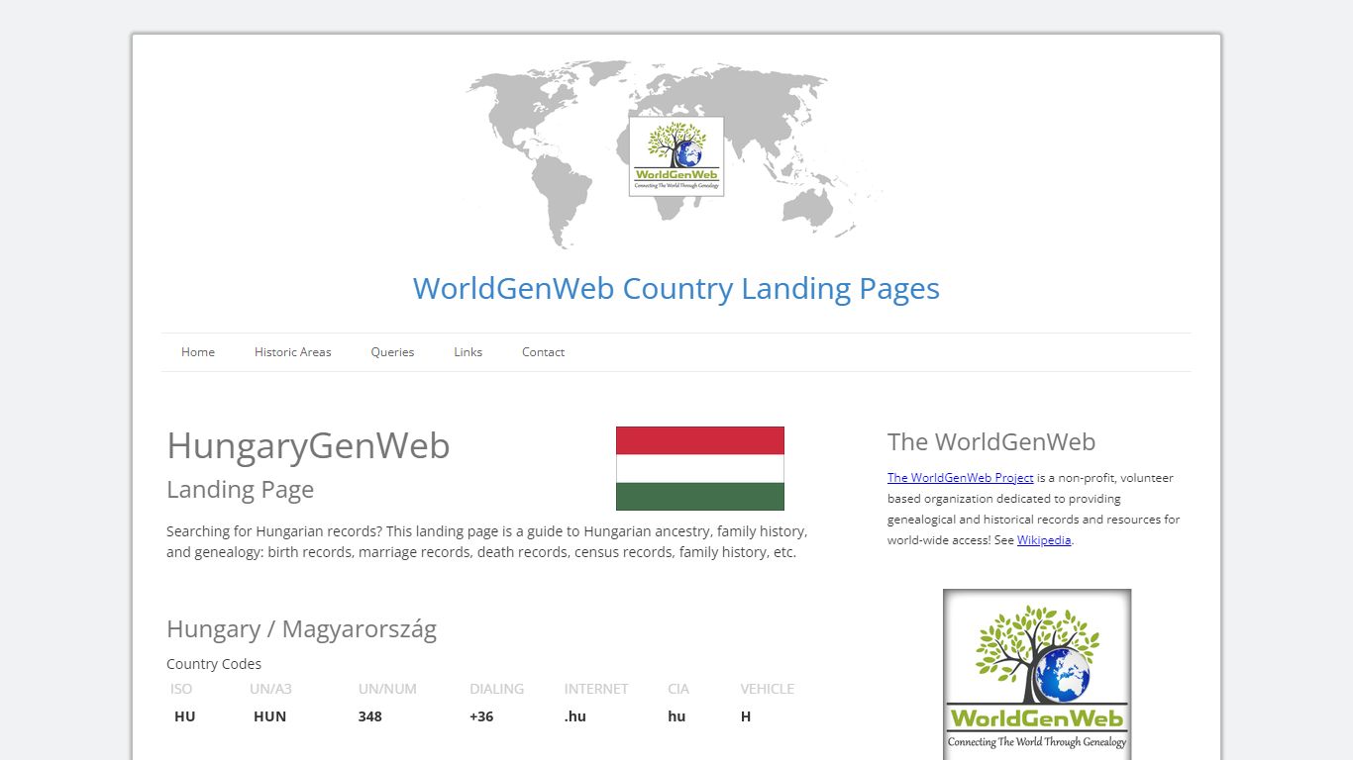Click the WorldGenWeb Country Landing Pages title

[x=676, y=288]
